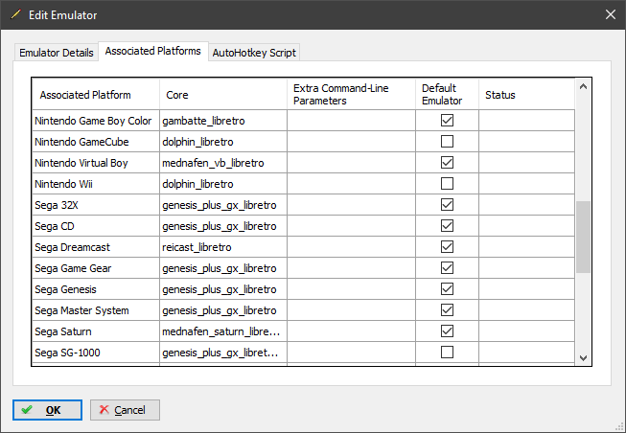Select the Nintendo GameCube platform cell
This screenshot has width=626, height=433.
96,142
